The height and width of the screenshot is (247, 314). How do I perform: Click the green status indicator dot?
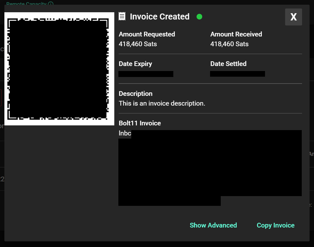[x=199, y=17]
